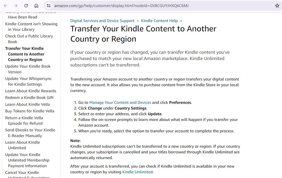
Task: Reload the current page
Action: click(26, 6)
